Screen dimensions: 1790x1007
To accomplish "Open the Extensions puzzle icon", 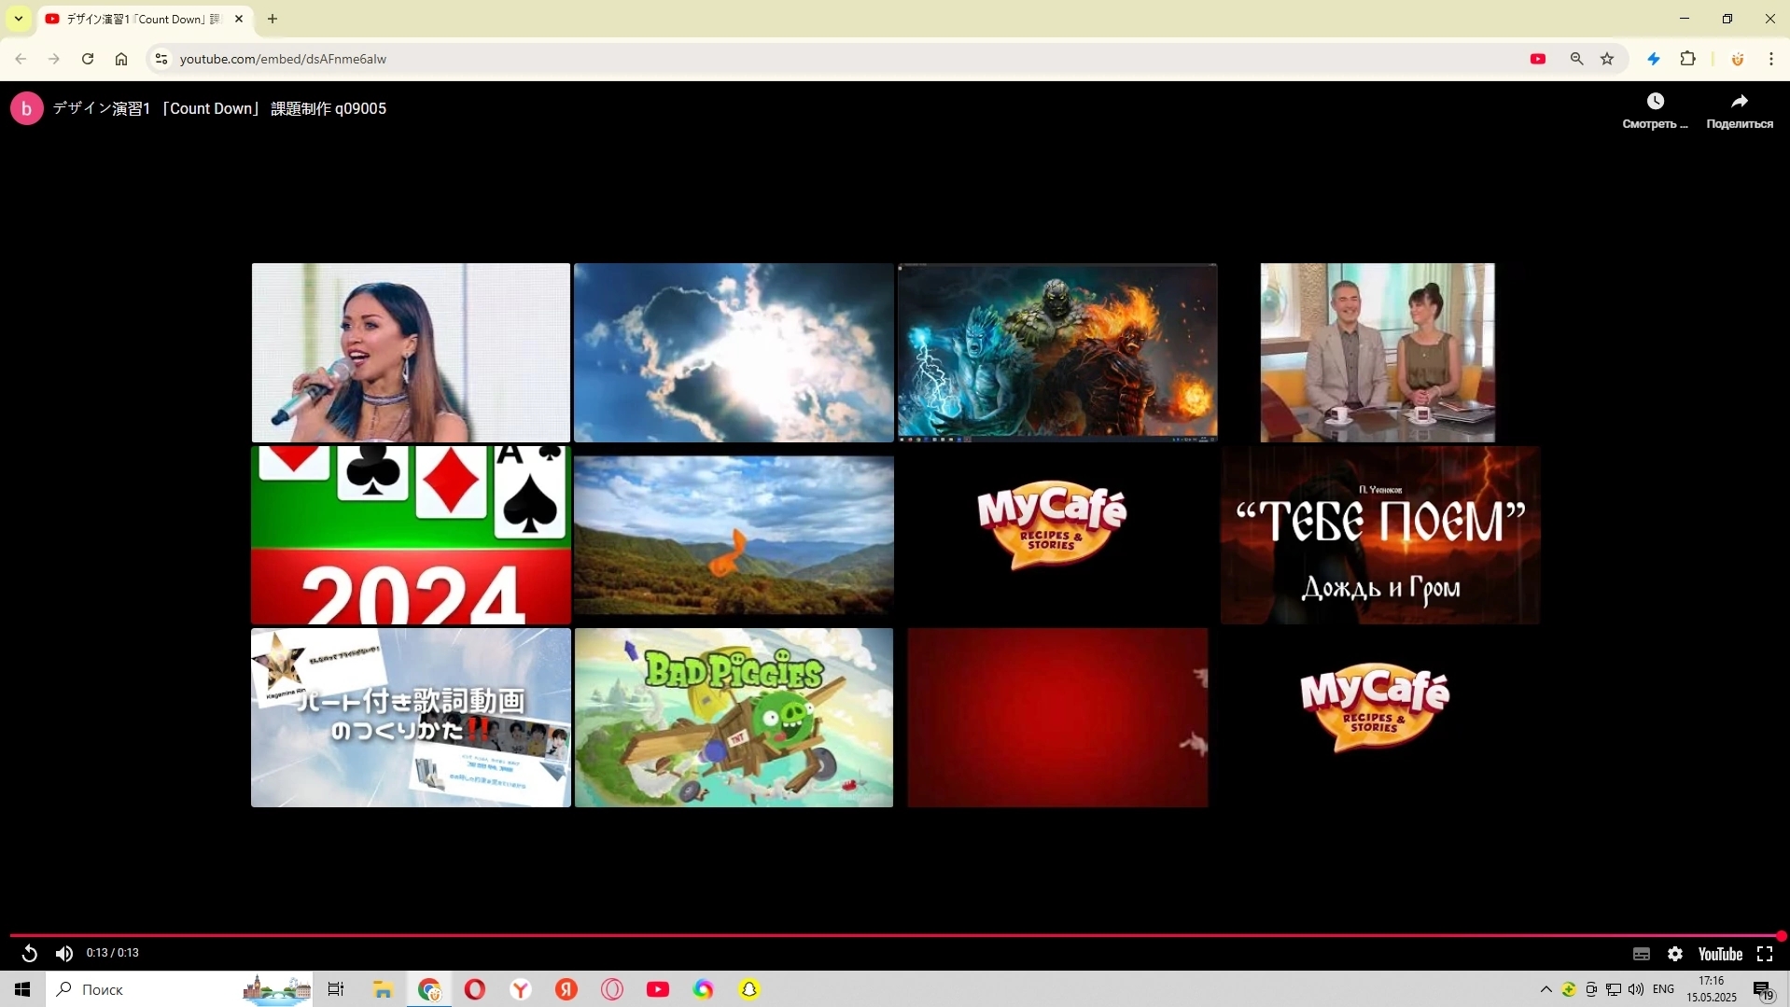I will point(1688,59).
